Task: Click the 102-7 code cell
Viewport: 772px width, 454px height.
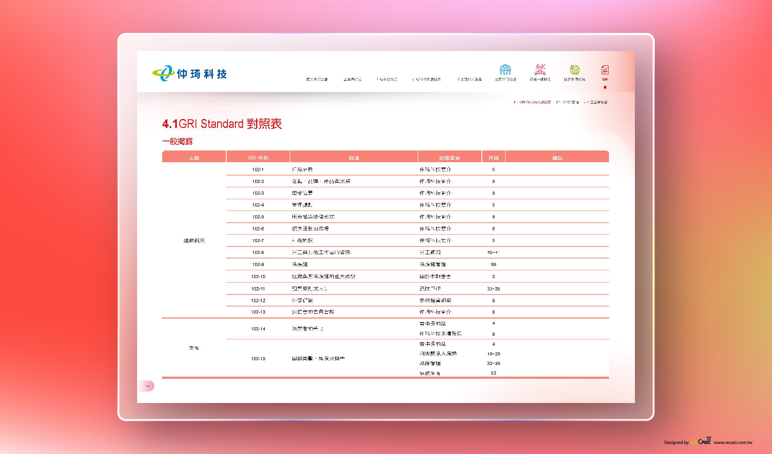Action: pos(258,240)
